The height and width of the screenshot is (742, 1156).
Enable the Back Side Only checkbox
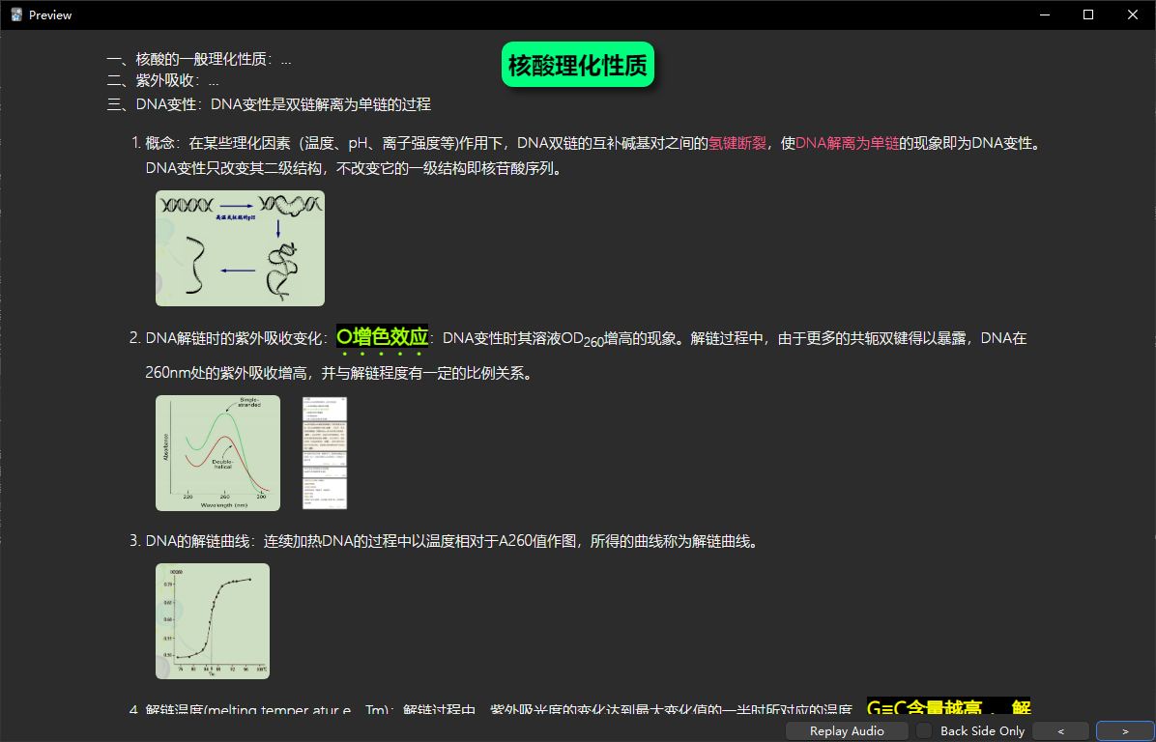click(x=924, y=731)
